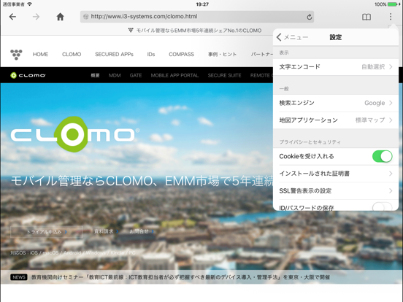Open 検索エンジン setting
The image size is (403, 302).
pos(336,103)
